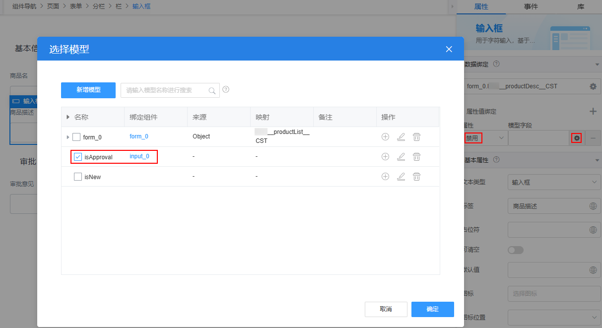The height and width of the screenshot is (328, 602).
Task: Delete the isApproval model
Action: [417, 156]
